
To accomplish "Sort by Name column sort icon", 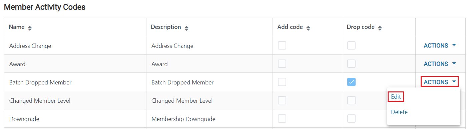I will coord(30,29).
